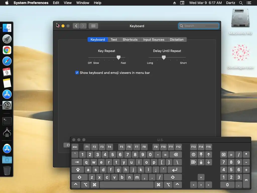Click the forward delete key on viewer

point(194,162)
